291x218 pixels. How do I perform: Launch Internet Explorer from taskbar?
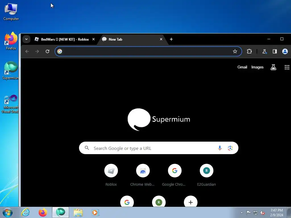pos(25,212)
